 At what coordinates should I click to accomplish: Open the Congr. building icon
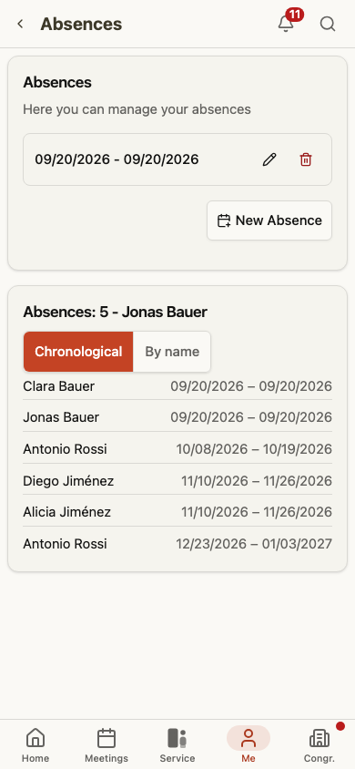click(319, 738)
